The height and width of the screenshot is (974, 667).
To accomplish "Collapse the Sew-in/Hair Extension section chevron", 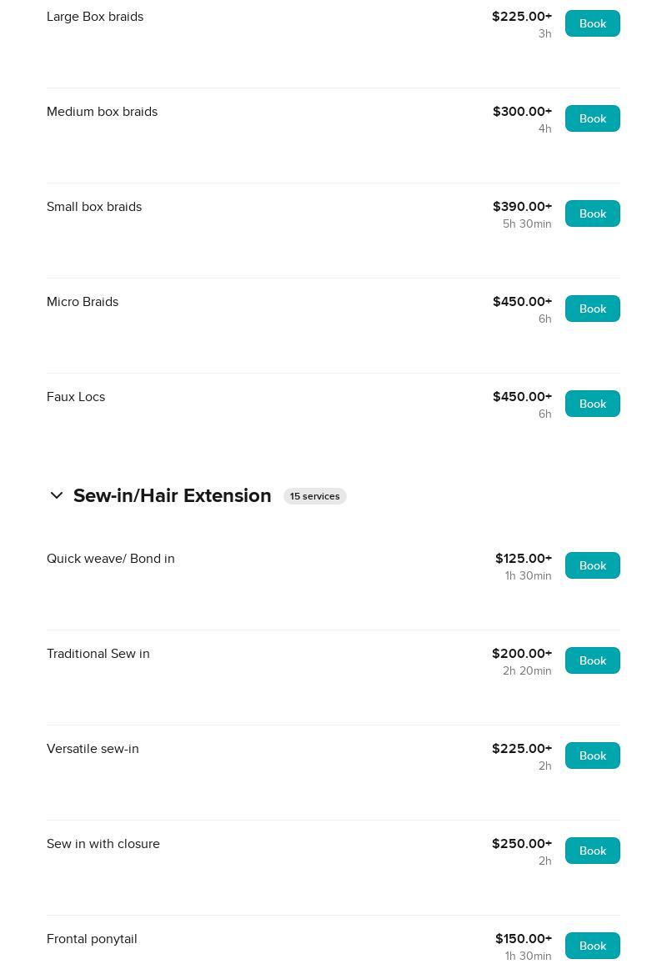I will [57, 496].
